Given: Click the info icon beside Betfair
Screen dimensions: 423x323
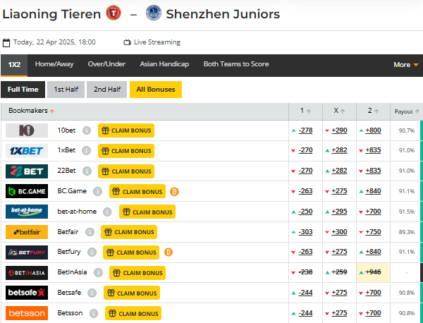Looking at the screenshot, I should [x=90, y=232].
